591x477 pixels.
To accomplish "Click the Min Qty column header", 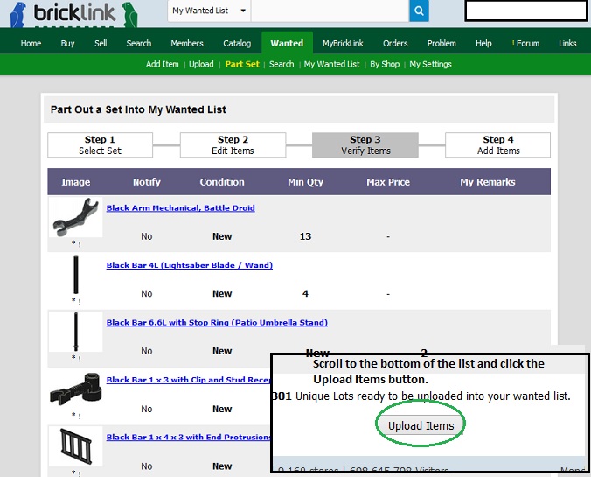I will pyautogui.click(x=306, y=182).
